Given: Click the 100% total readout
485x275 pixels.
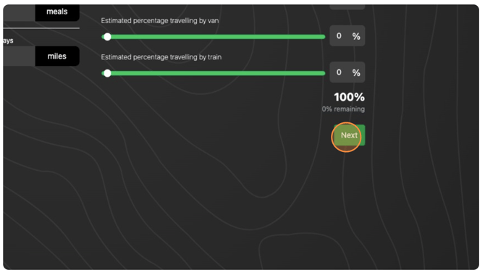Looking at the screenshot, I should coord(349,97).
